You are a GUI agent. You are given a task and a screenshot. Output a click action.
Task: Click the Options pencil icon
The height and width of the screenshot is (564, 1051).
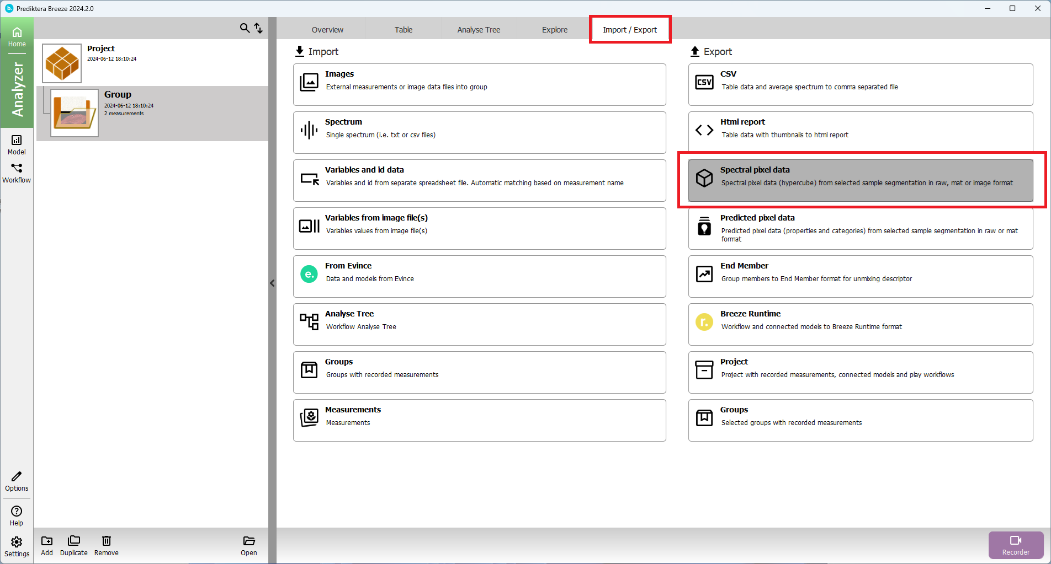tap(17, 481)
